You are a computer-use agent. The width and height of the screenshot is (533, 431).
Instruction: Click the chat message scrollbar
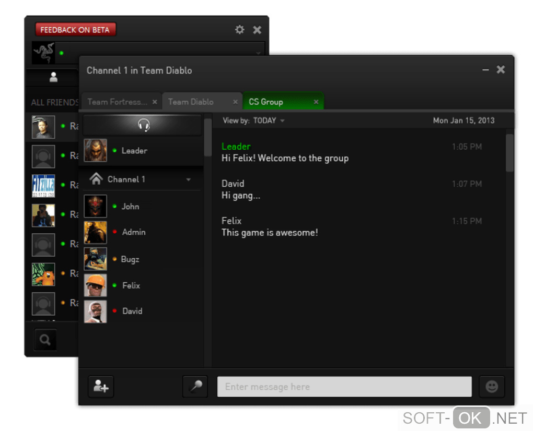click(509, 153)
